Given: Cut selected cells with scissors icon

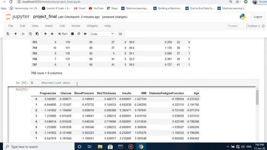Looking at the screenshot, I should tap(23, 34).
